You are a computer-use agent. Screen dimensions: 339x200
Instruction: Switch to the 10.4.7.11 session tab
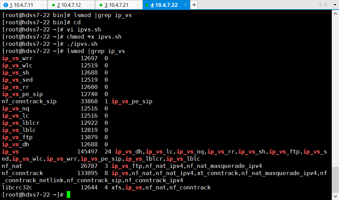click(x=21, y=5)
